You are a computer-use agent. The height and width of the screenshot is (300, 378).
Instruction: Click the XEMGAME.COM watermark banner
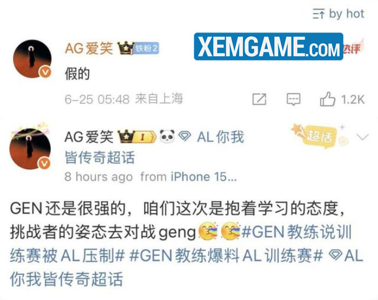[268, 46]
